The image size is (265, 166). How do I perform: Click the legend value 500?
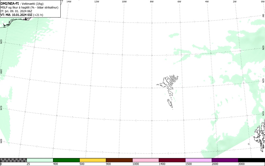coord(82,164)
